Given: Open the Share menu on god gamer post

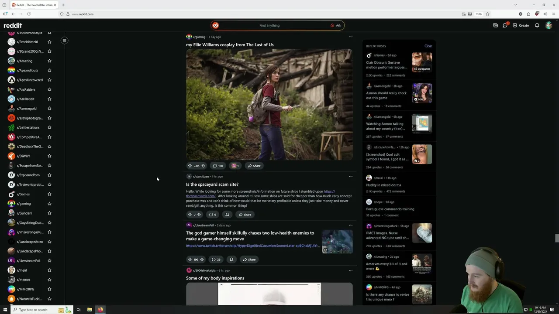Looking at the screenshot, I should (249, 259).
